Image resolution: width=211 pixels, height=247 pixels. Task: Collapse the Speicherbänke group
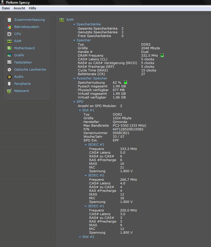click(74, 24)
